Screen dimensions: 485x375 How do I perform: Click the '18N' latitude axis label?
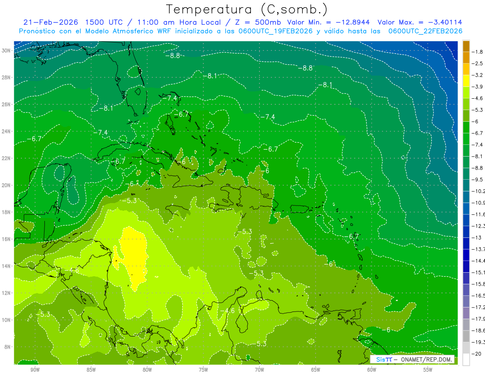pos(6,212)
